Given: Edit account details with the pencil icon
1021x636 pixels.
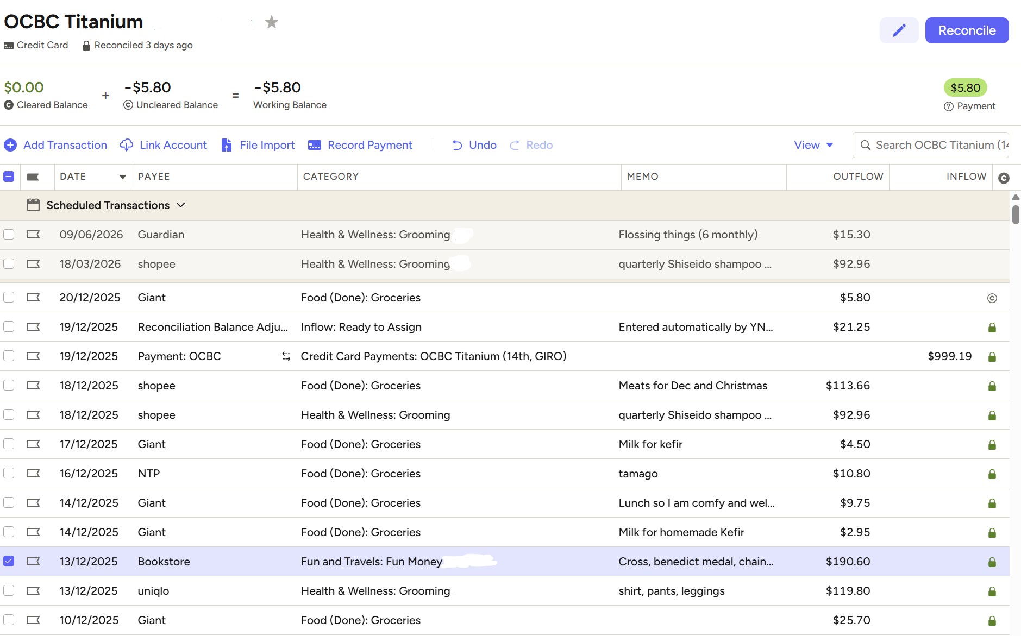Looking at the screenshot, I should [x=899, y=30].
